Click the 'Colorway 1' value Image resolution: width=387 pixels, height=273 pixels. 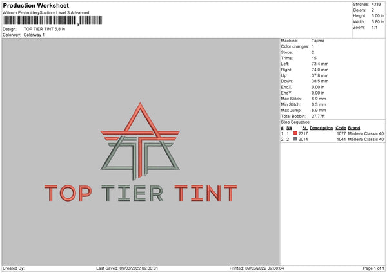(x=34, y=35)
